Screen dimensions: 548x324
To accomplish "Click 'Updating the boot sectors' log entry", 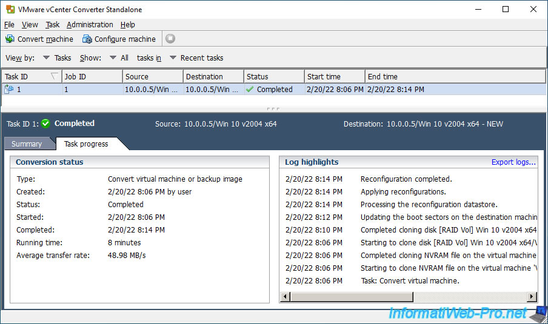I will point(449,217).
